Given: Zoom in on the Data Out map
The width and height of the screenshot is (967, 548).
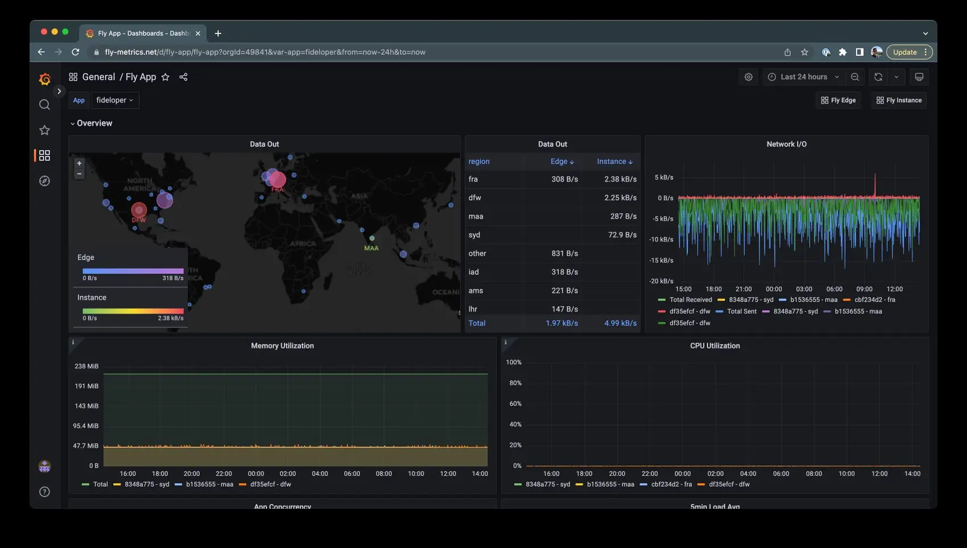Looking at the screenshot, I should [80, 163].
